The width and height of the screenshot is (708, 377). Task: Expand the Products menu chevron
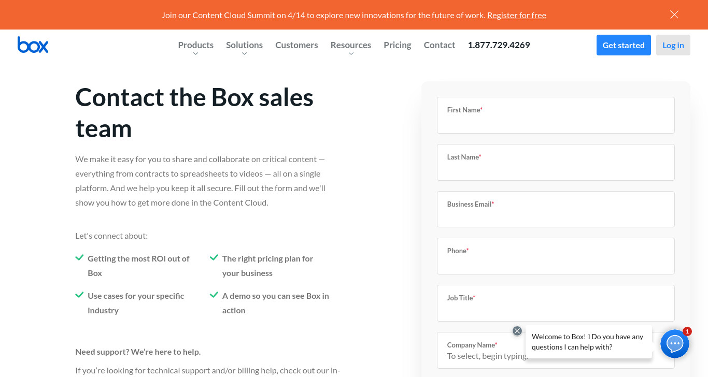coord(195,54)
